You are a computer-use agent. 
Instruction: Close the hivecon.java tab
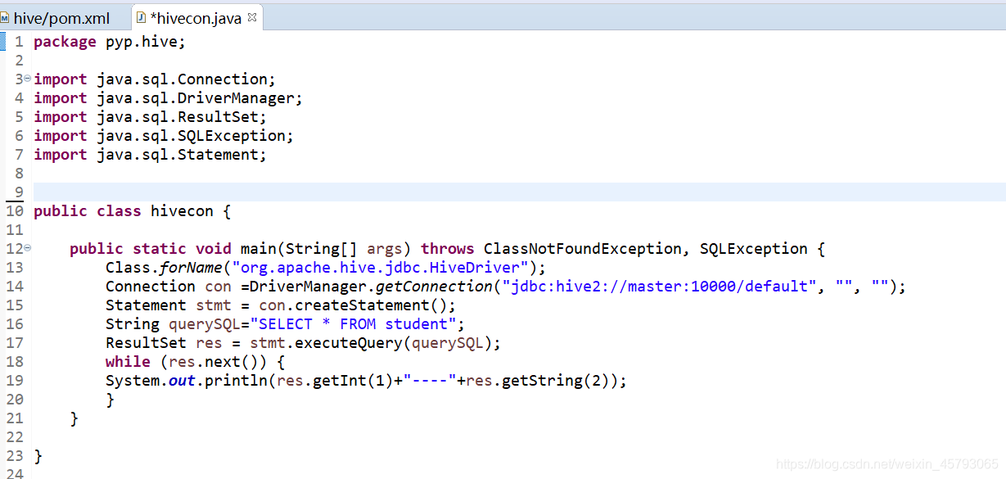(x=251, y=16)
